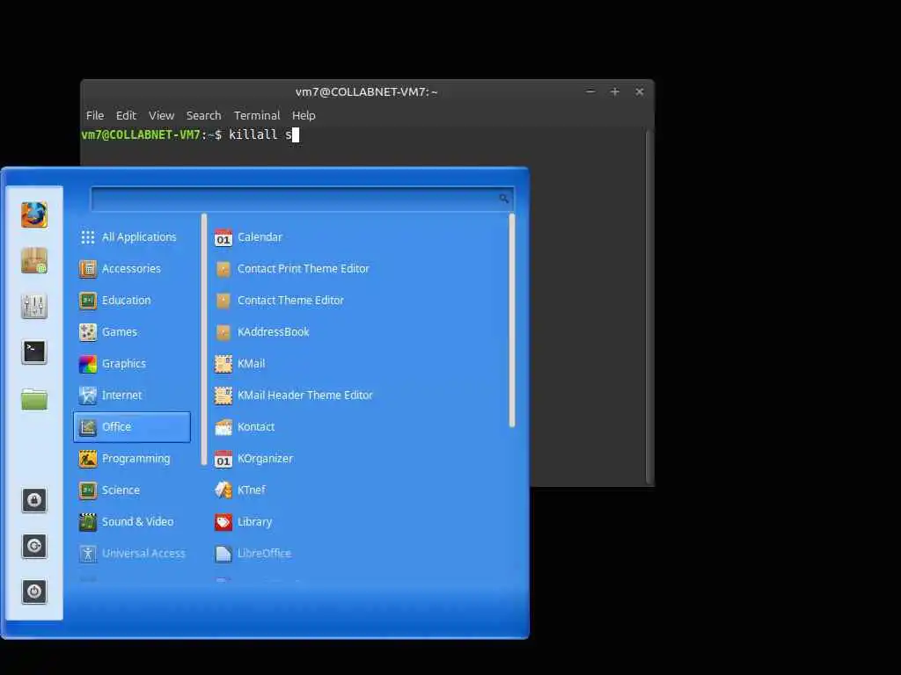Click the terminal window scrollbar
This screenshot has width=901, height=675.
click(x=649, y=308)
